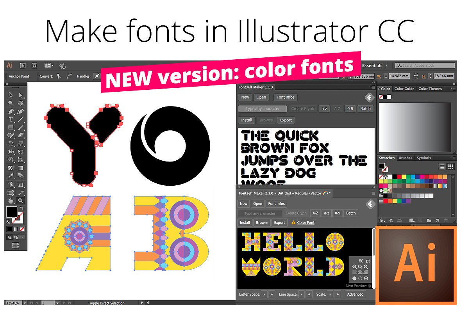Choose the Lasso tool
Screen dimensions: 461x309
click(x=21, y=103)
